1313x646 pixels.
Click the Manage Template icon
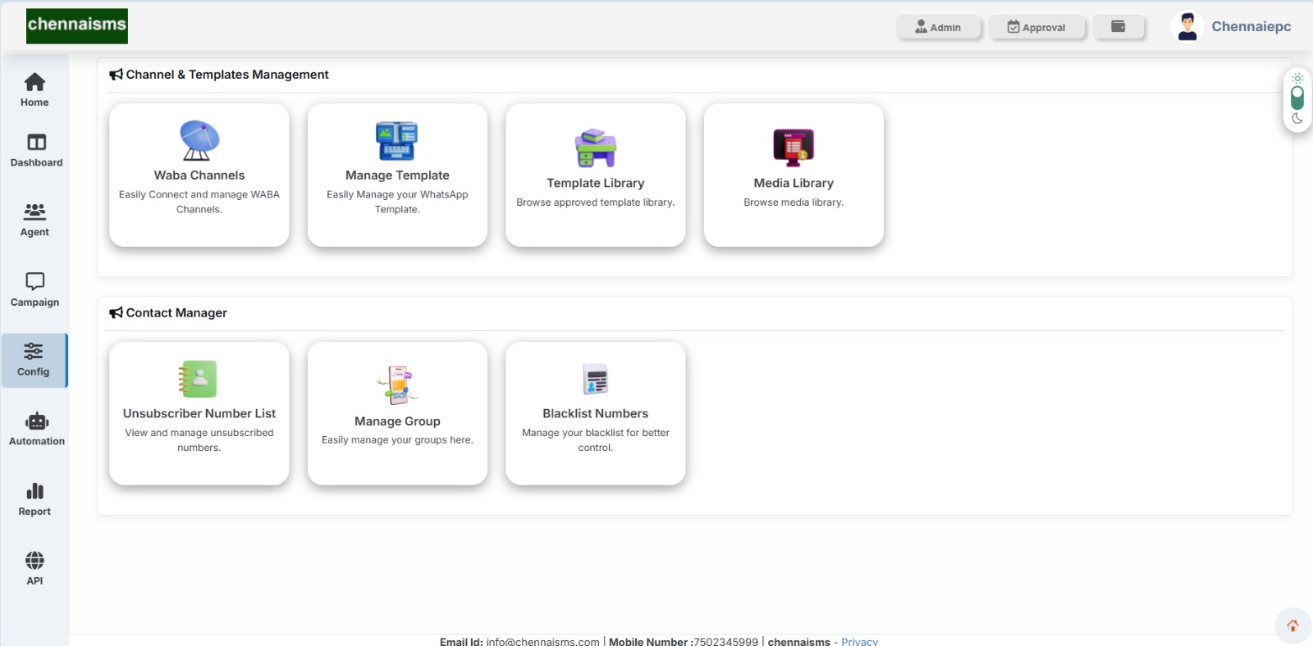(397, 141)
